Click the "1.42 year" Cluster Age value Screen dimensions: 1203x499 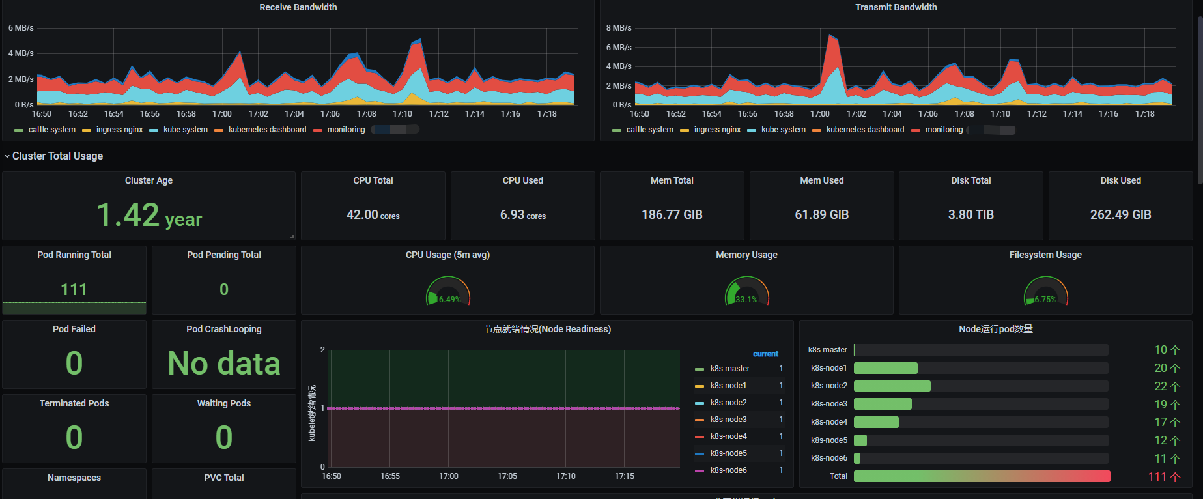tap(149, 216)
